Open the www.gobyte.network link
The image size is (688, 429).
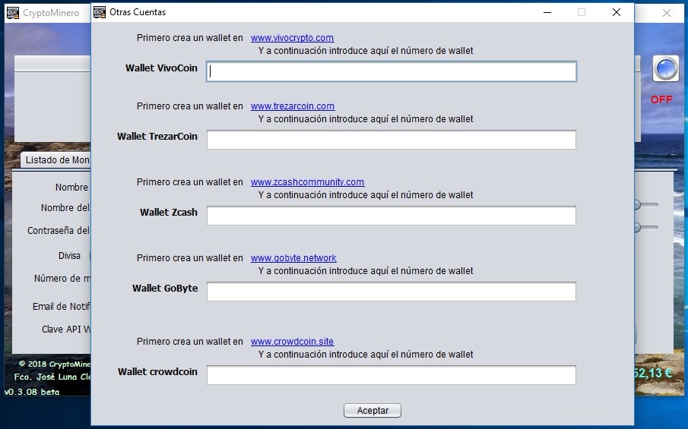coord(293,258)
